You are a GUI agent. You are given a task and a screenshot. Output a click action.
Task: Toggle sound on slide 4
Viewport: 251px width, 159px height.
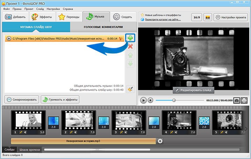click(176, 132)
